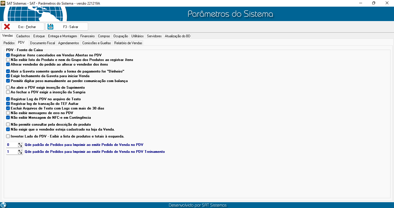Enable Inverter Lado do PDV checkbox
Viewport: 394px width, 208px height.
[x=8, y=136]
